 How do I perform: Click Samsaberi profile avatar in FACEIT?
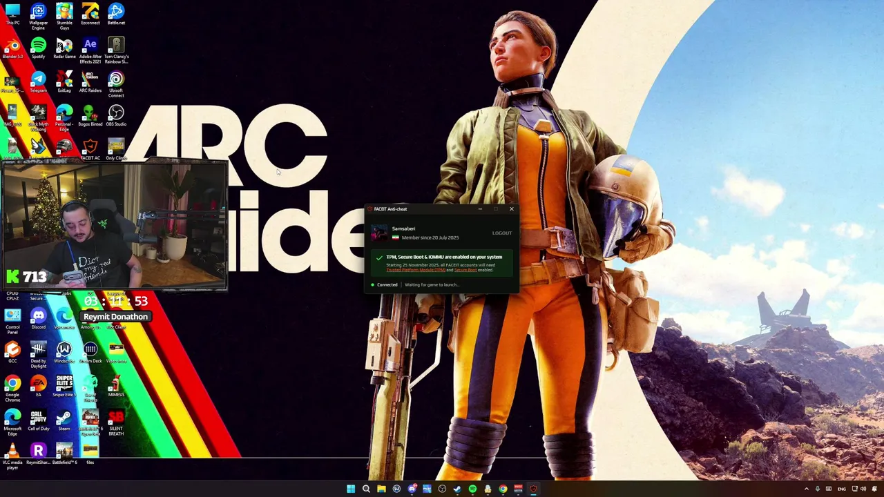coord(379,233)
